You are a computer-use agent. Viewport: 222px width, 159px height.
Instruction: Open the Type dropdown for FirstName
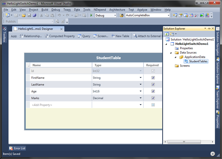coord(141,77)
